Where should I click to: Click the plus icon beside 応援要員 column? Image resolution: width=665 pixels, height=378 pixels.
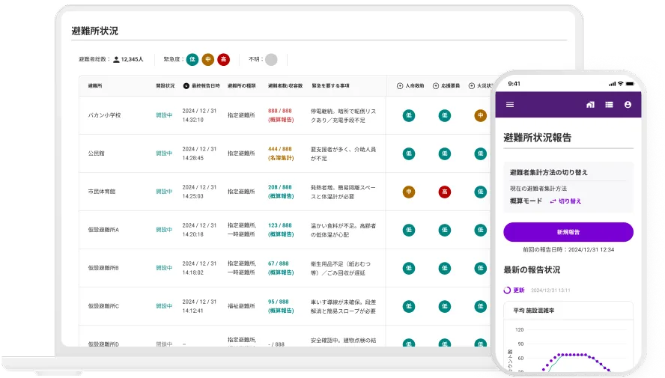coord(436,86)
